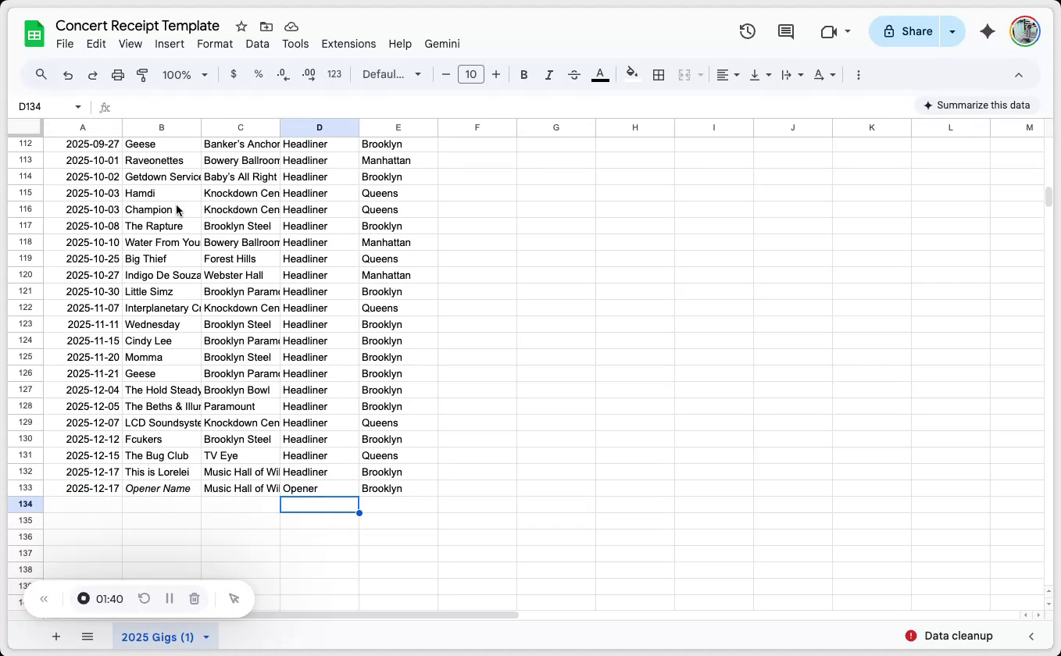Viewport: 1061px width, 656px height.
Task: Open text wrapping dropdown
Action: [x=792, y=75]
